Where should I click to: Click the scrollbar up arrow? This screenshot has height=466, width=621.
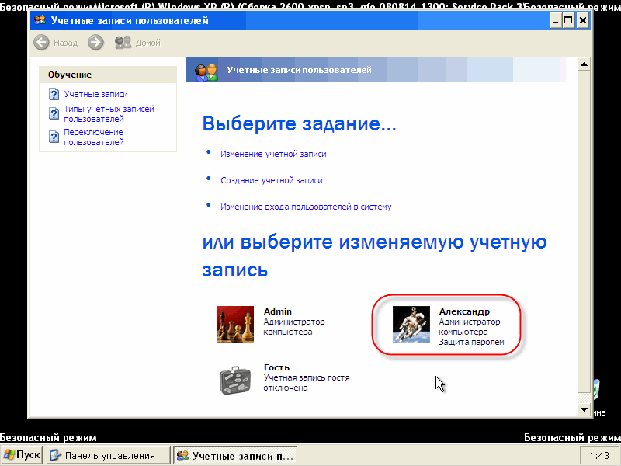click(x=585, y=64)
